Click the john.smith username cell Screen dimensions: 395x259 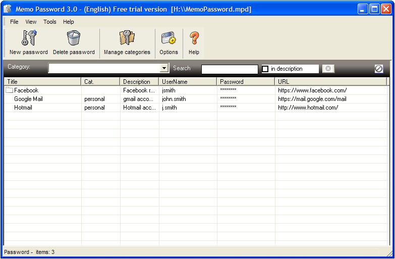(x=174, y=99)
